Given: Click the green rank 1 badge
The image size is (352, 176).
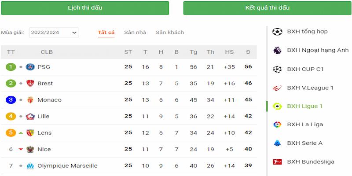Looking at the screenshot, I should (11, 67).
